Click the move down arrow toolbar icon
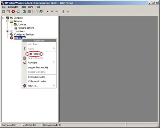 [x=68, y=11]
